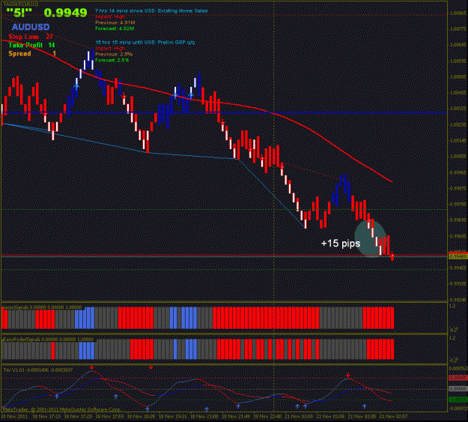Click the 0.99785 price axis label
The height and width of the screenshot is (422, 468).
pos(458,204)
